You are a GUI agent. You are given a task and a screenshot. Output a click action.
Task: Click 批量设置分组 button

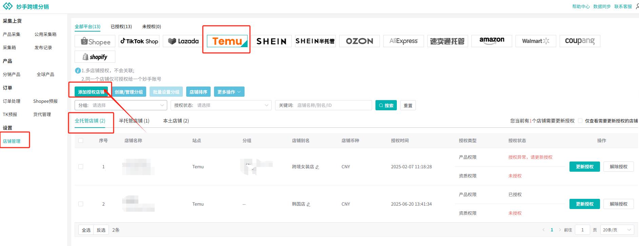166,92
